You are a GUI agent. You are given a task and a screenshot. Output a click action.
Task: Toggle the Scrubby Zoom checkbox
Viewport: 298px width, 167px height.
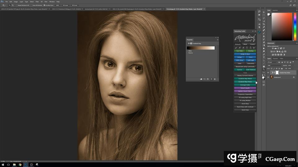click(x=44, y=5)
